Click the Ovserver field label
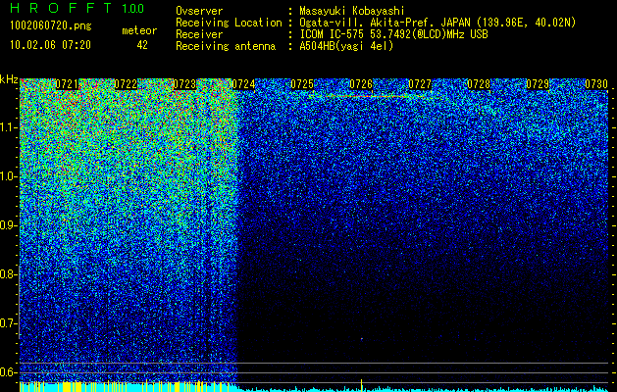The image size is (617, 392). point(199,12)
